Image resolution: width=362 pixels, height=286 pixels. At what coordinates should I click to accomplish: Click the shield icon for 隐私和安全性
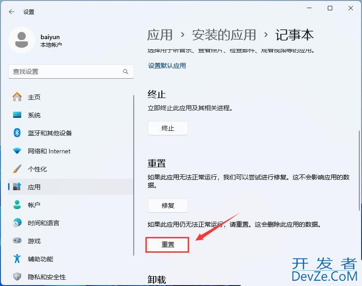(17, 276)
